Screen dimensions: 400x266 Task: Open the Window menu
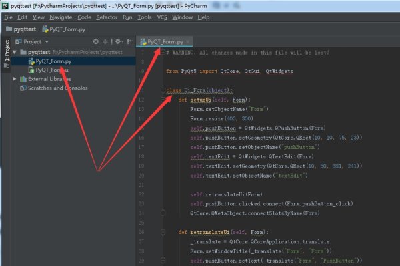(x=182, y=17)
